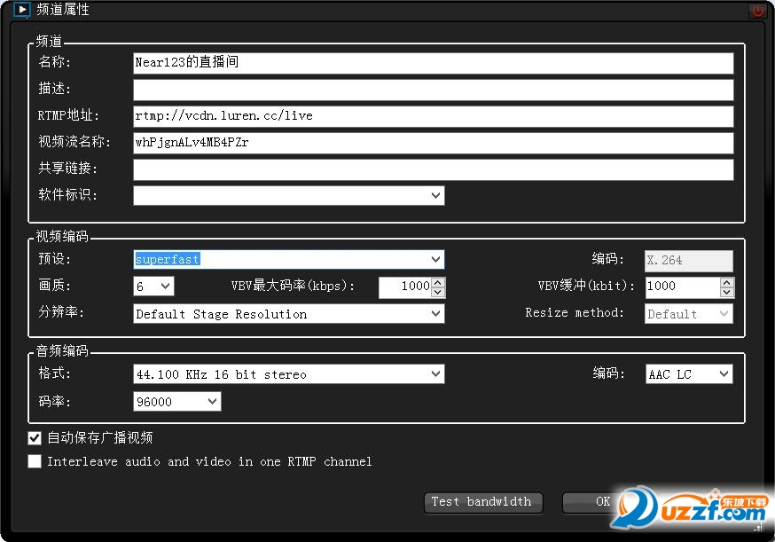This screenshot has height=542, width=775.
Task: Click the Test bandwidth button
Action: (482, 502)
